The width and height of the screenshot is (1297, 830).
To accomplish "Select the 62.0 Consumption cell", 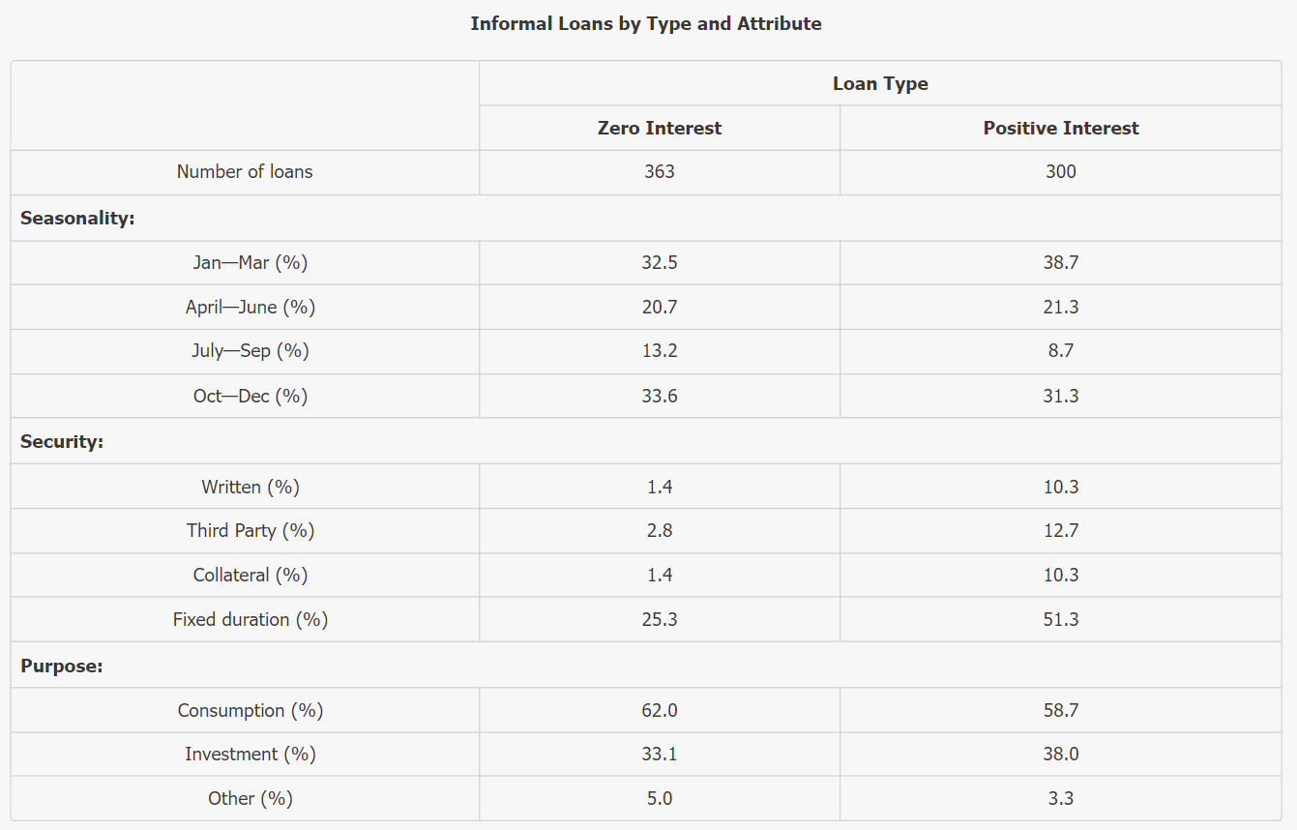I will coord(660,710).
